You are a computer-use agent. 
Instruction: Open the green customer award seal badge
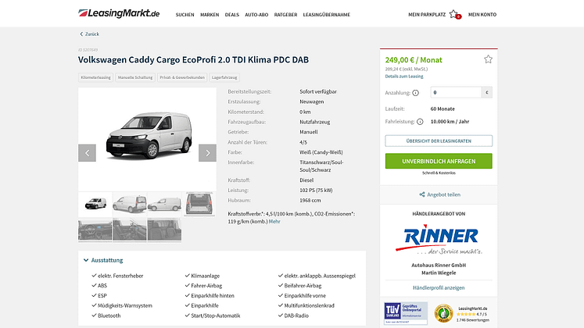tap(443, 313)
